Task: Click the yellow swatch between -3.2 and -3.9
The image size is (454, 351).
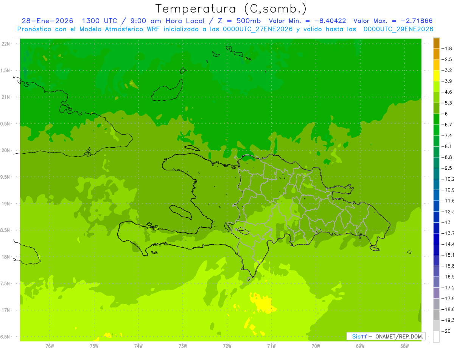Action: click(x=436, y=75)
